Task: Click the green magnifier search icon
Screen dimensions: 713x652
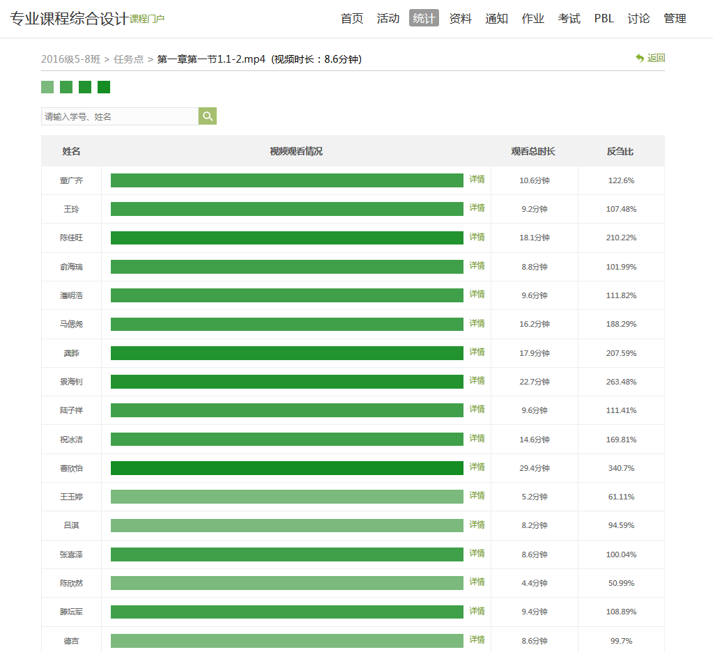Action: click(x=208, y=116)
